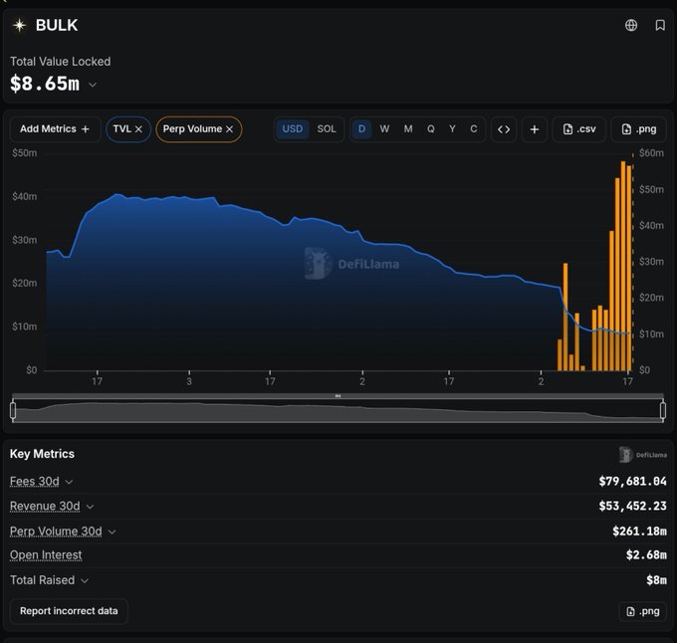Select Weekly (W) interval

(x=384, y=129)
